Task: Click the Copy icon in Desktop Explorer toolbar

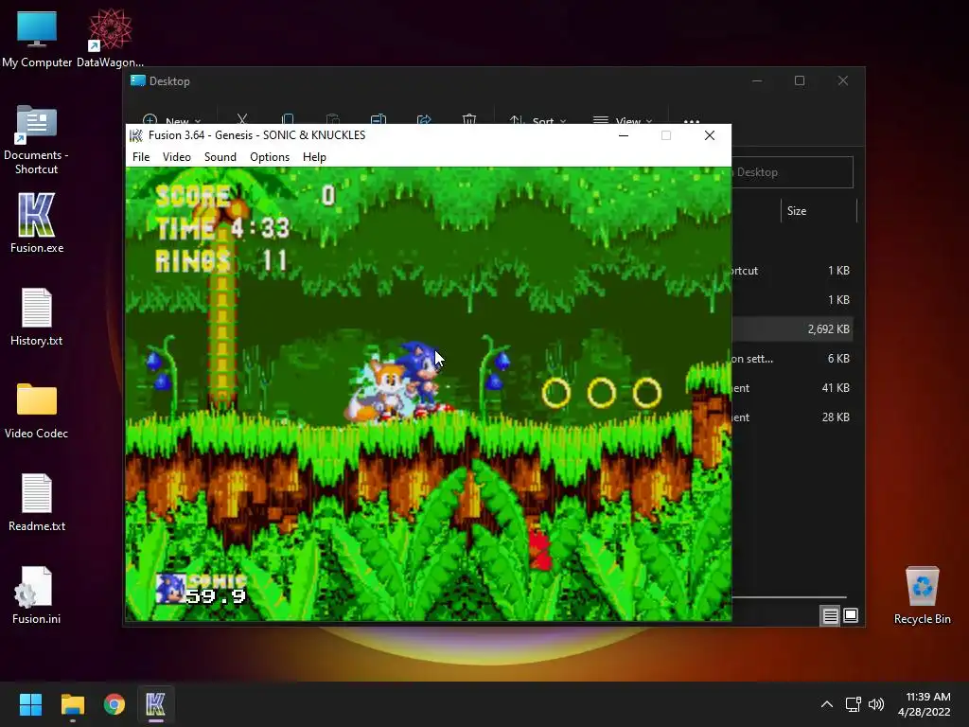Action: [x=288, y=118]
